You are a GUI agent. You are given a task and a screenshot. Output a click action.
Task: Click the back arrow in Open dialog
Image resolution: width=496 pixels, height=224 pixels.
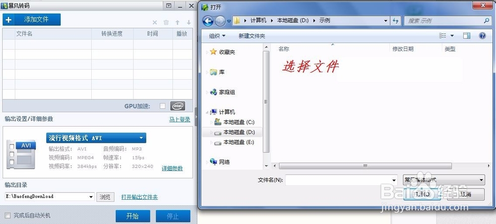(x=208, y=21)
